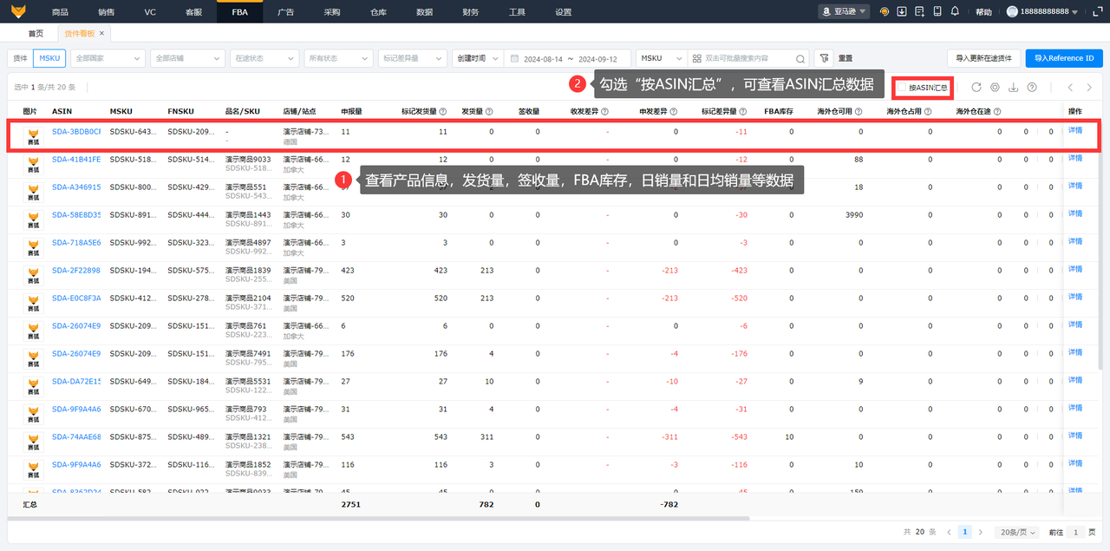Viewport: 1110px width, 551px height.
Task: Click the start date 2024-08-14 field
Action: pos(542,58)
